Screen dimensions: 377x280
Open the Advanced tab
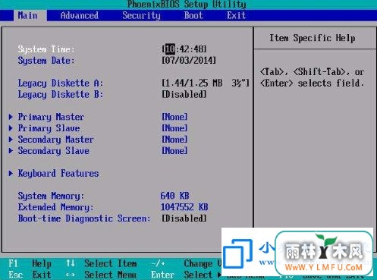80,16
